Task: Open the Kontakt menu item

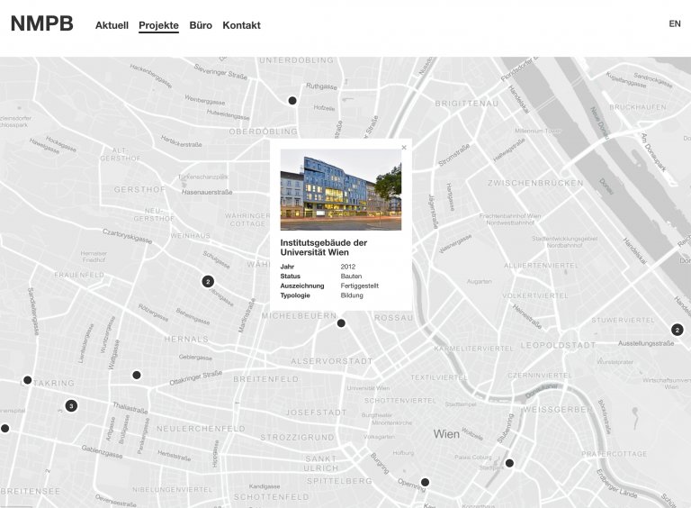Action: (x=241, y=25)
